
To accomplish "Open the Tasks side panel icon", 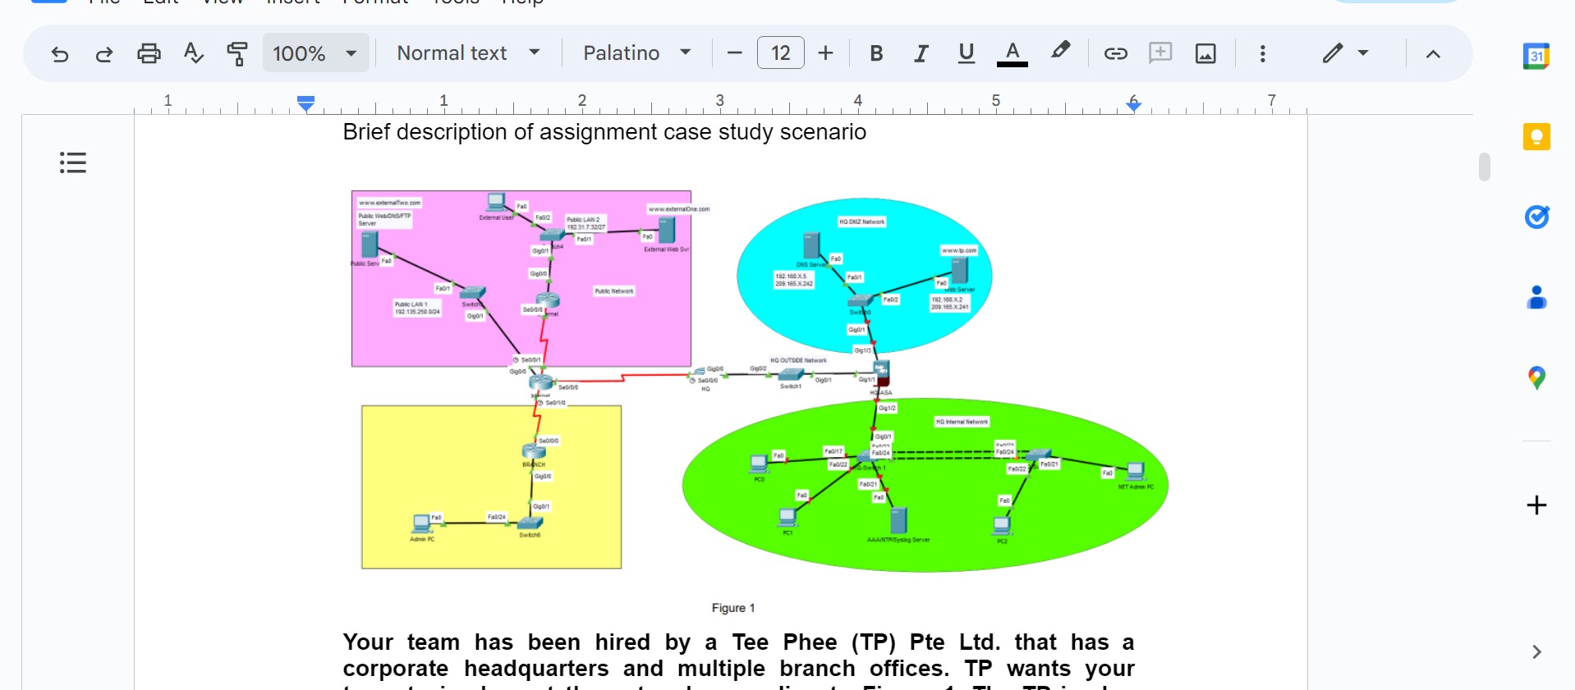I will point(1536,217).
